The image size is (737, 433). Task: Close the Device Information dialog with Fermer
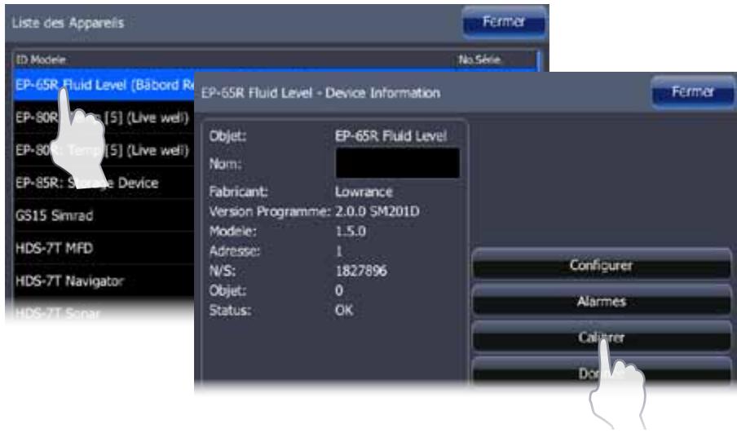[x=693, y=91]
